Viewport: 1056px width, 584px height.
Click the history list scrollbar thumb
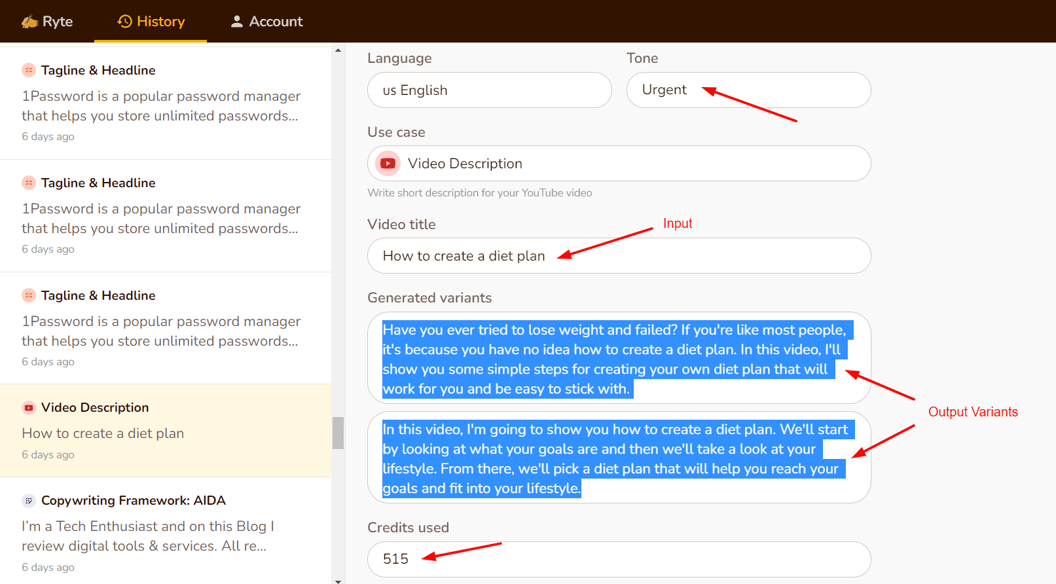point(338,433)
